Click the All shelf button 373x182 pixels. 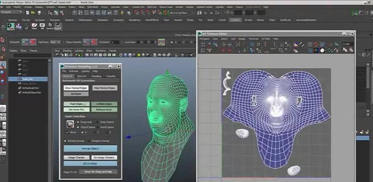coord(42,26)
